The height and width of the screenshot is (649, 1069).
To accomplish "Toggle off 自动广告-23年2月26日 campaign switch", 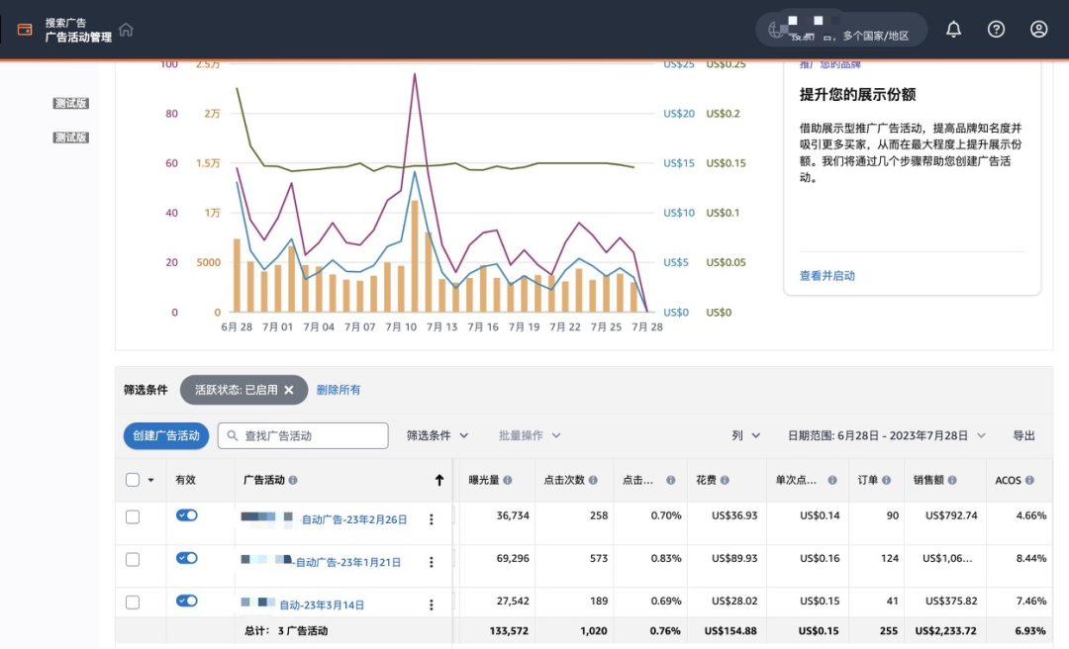I will [x=186, y=515].
